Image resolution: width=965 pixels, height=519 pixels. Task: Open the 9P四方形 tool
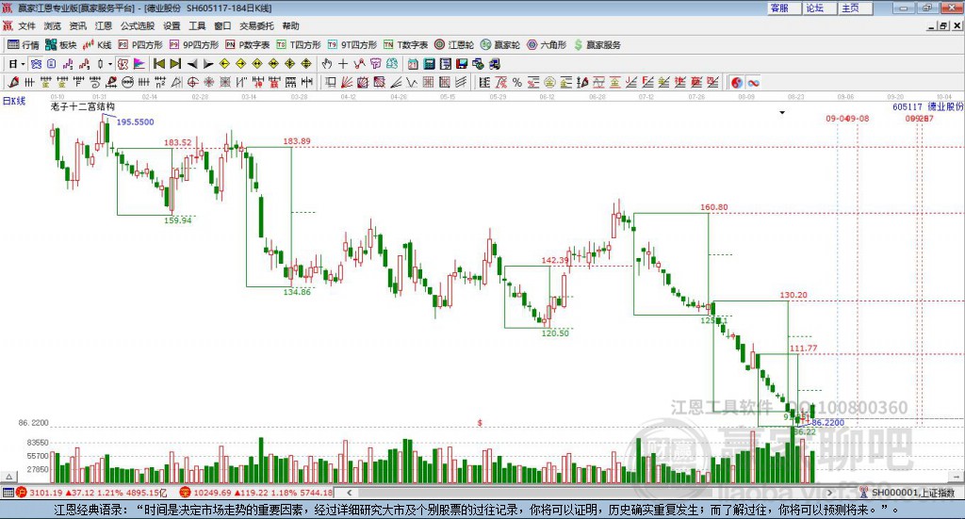pyautogui.click(x=194, y=45)
